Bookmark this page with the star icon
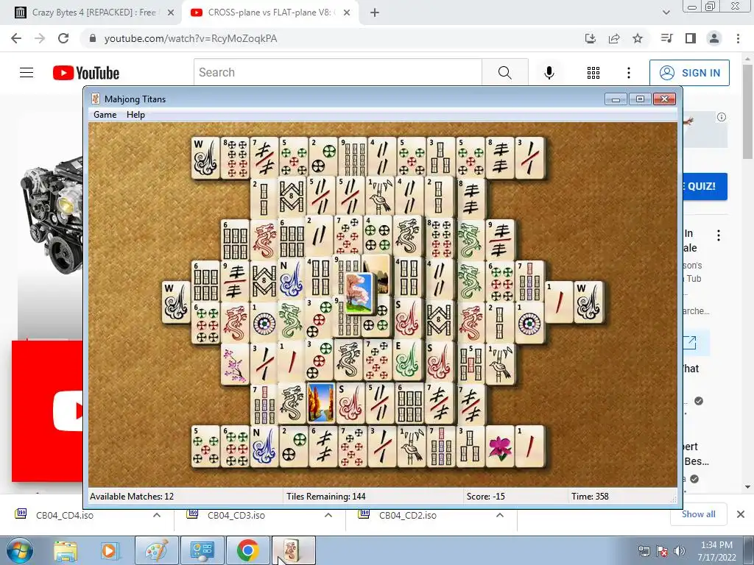 (x=638, y=38)
